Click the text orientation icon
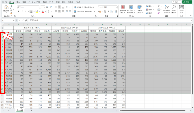Viewport: 194px width, 113px height. 67,7
